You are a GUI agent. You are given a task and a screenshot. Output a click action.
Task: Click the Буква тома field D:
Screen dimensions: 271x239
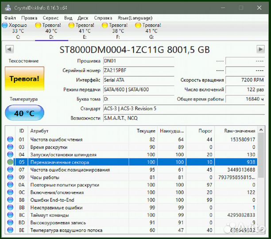point(139,99)
